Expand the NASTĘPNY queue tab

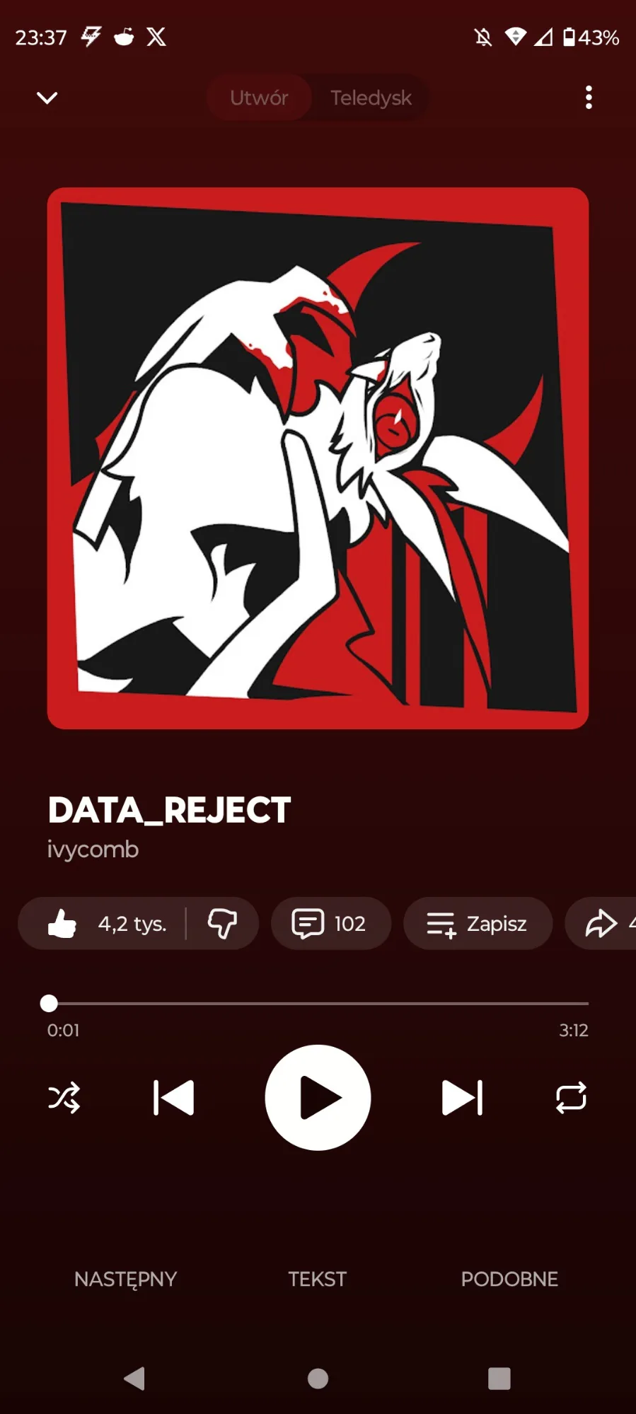[126, 1280]
